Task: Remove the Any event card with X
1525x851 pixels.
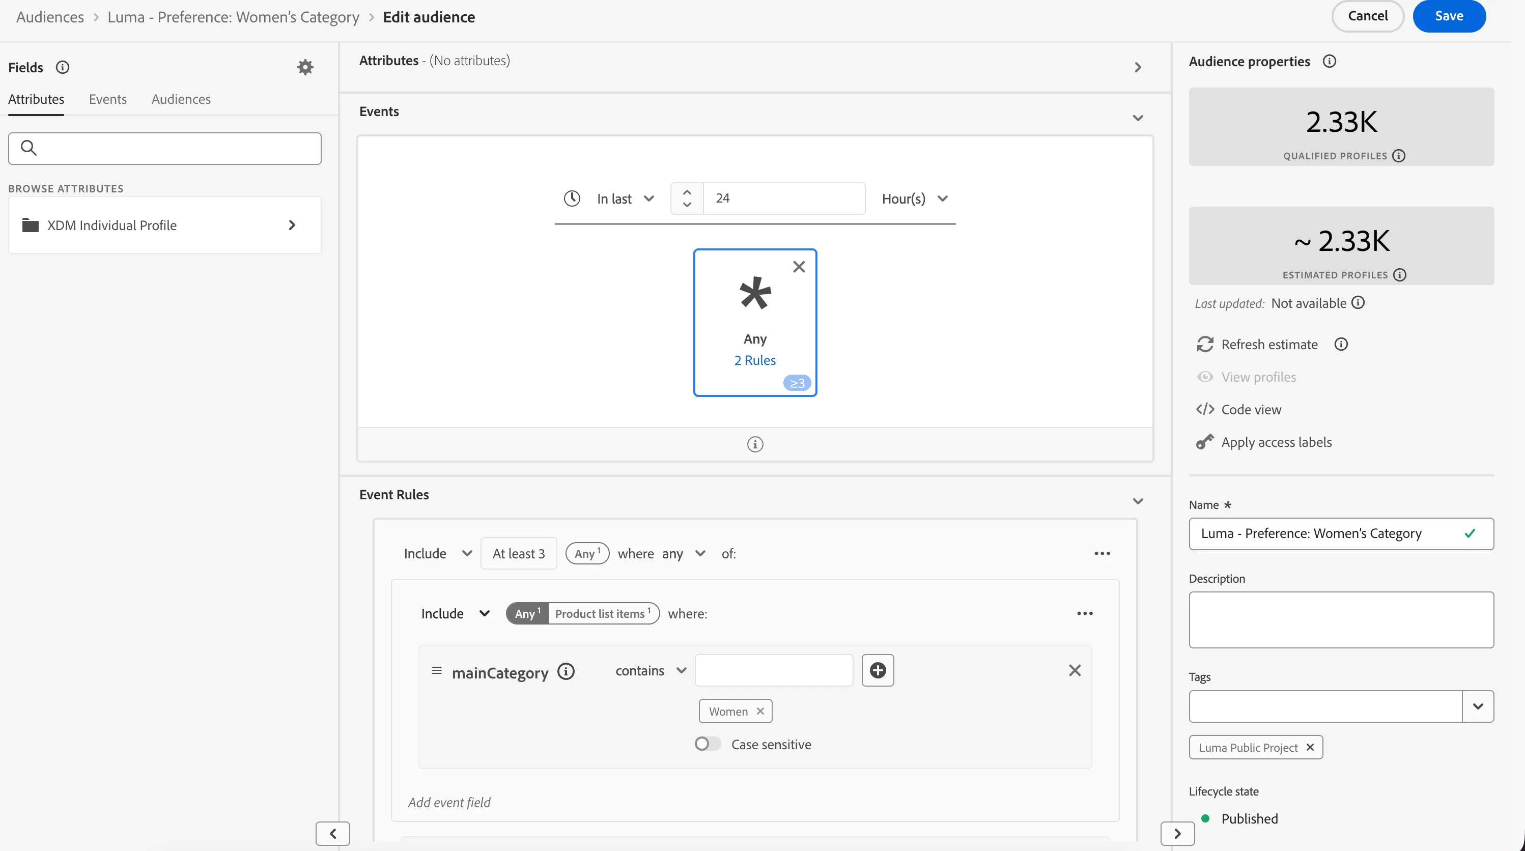Action: coord(799,267)
